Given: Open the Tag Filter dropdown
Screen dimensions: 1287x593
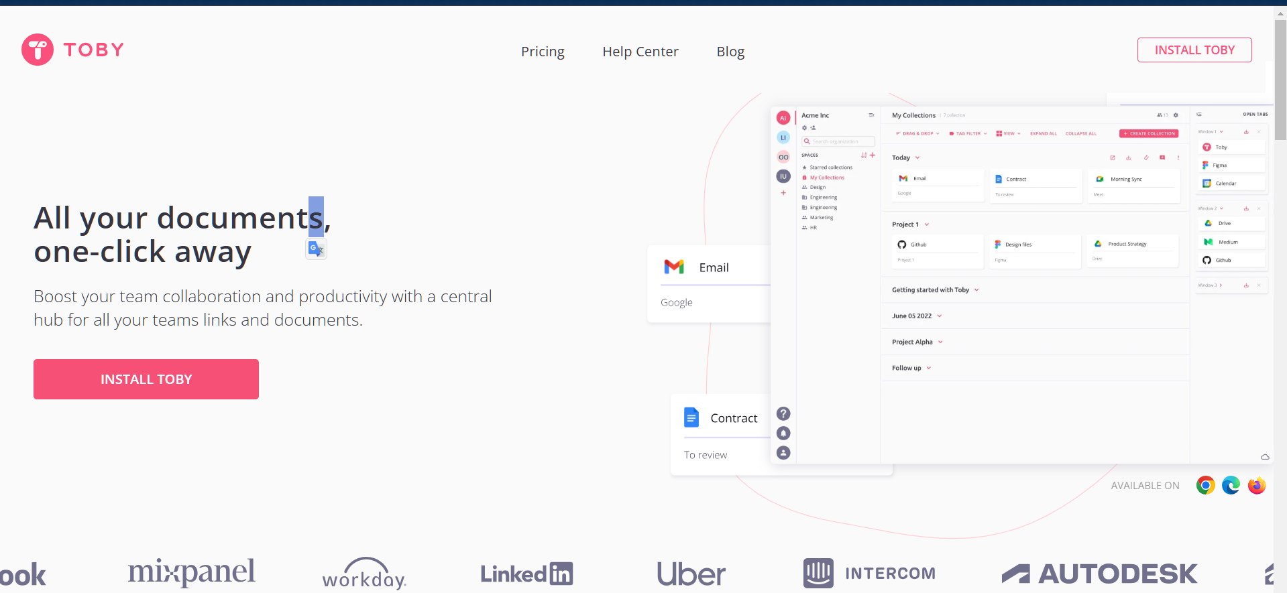Looking at the screenshot, I should click(968, 134).
